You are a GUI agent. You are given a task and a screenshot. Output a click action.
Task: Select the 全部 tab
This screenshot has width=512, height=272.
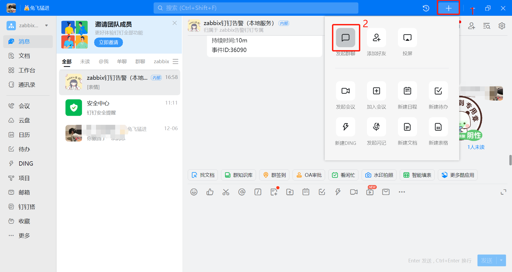click(67, 62)
